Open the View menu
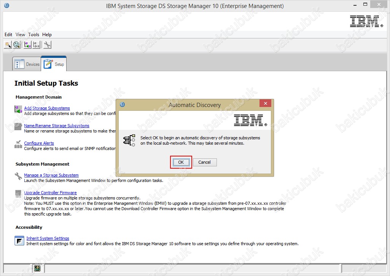This screenshot has width=390, height=276. tap(20, 35)
